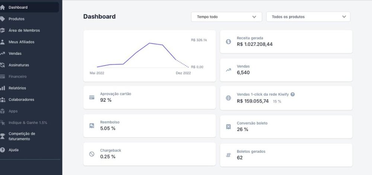Screen dimensions: 372x175
Task: Click the R$ 159.055,74 value
Action: pos(253,101)
